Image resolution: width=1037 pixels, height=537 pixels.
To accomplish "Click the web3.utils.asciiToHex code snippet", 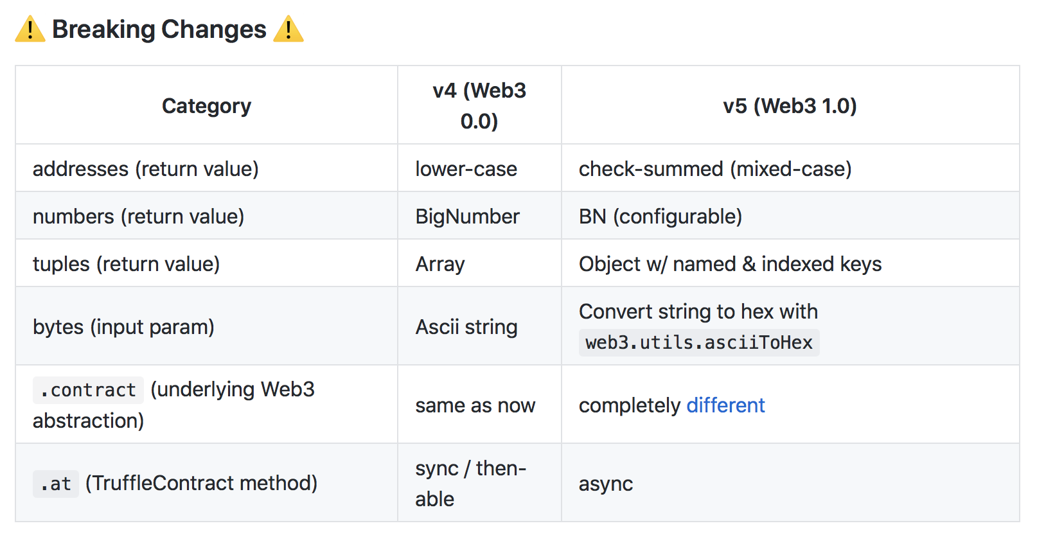I will point(698,342).
